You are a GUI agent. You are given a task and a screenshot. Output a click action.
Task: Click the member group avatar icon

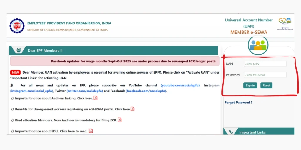pyautogui.click(x=258, y=45)
